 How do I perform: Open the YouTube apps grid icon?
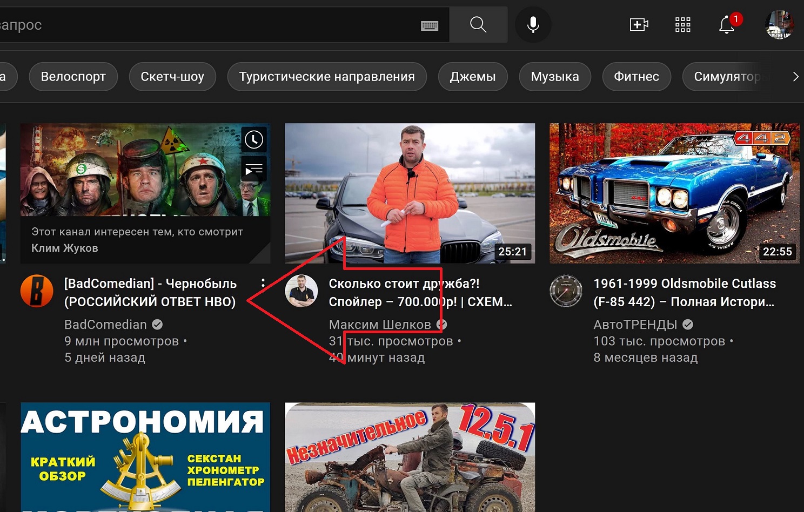click(683, 25)
